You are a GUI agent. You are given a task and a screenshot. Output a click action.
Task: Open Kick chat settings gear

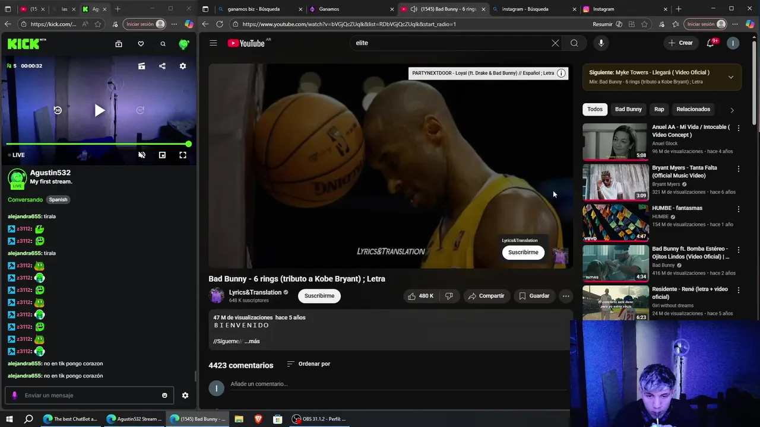click(185, 396)
